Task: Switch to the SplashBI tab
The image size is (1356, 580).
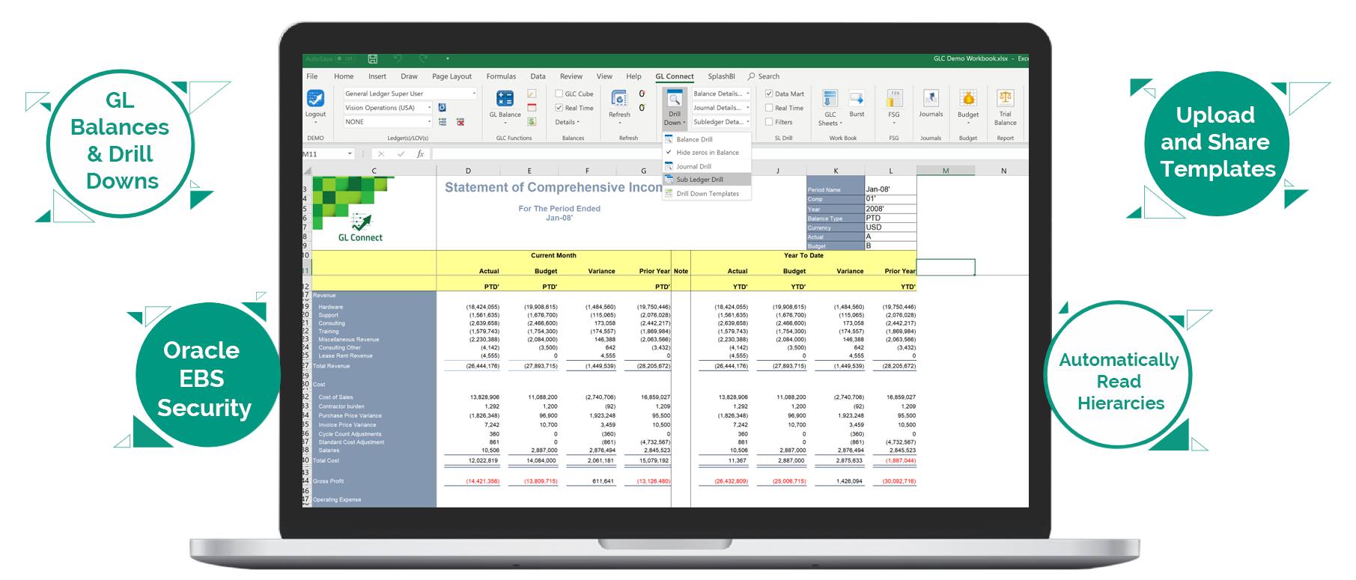Action: pos(721,76)
